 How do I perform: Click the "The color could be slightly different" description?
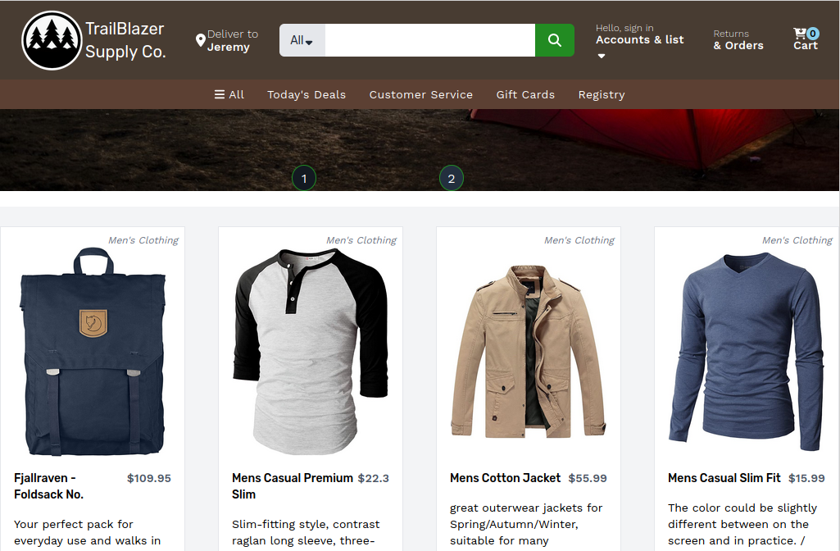pyautogui.click(x=742, y=524)
